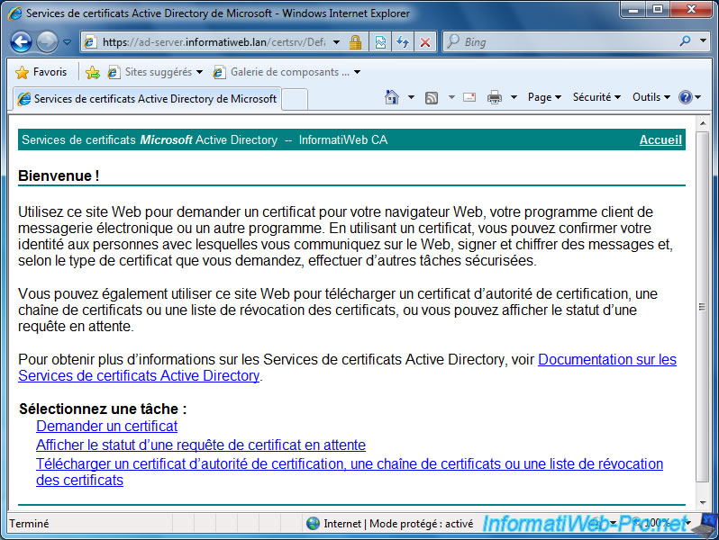Click the vertical scrollbar up arrow
719x540 pixels.
click(702, 123)
